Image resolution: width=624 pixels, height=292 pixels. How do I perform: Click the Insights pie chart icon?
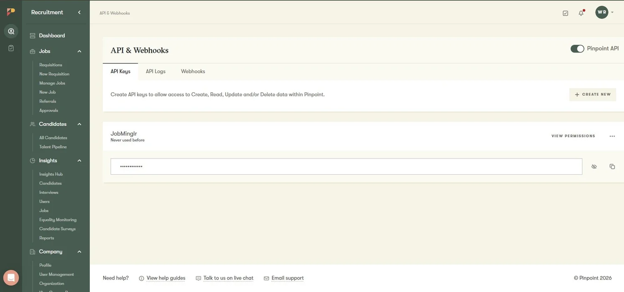[x=32, y=161]
